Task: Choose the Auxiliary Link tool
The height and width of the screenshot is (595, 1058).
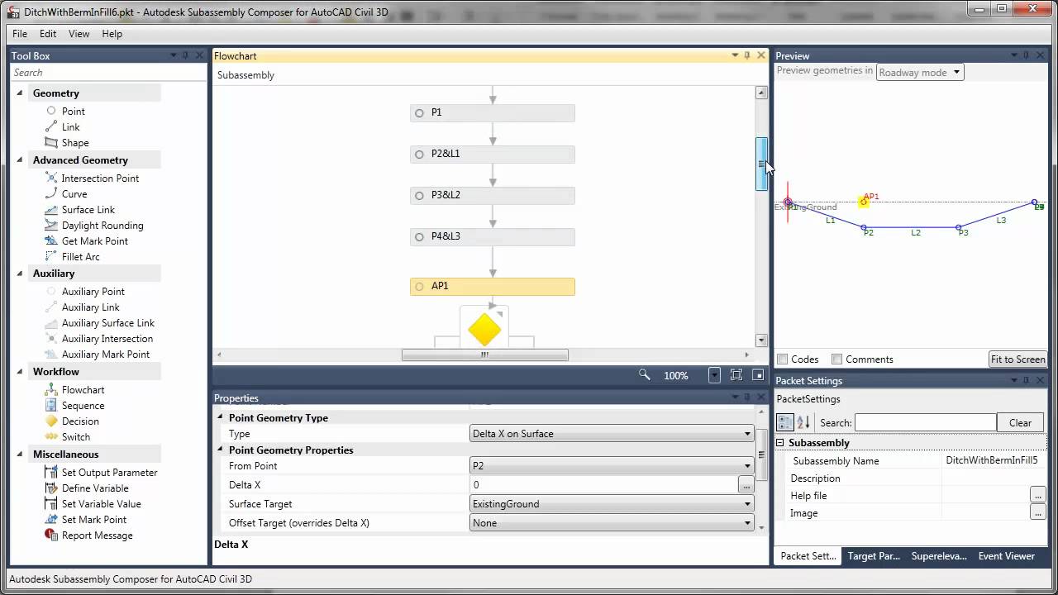Action: [83, 307]
